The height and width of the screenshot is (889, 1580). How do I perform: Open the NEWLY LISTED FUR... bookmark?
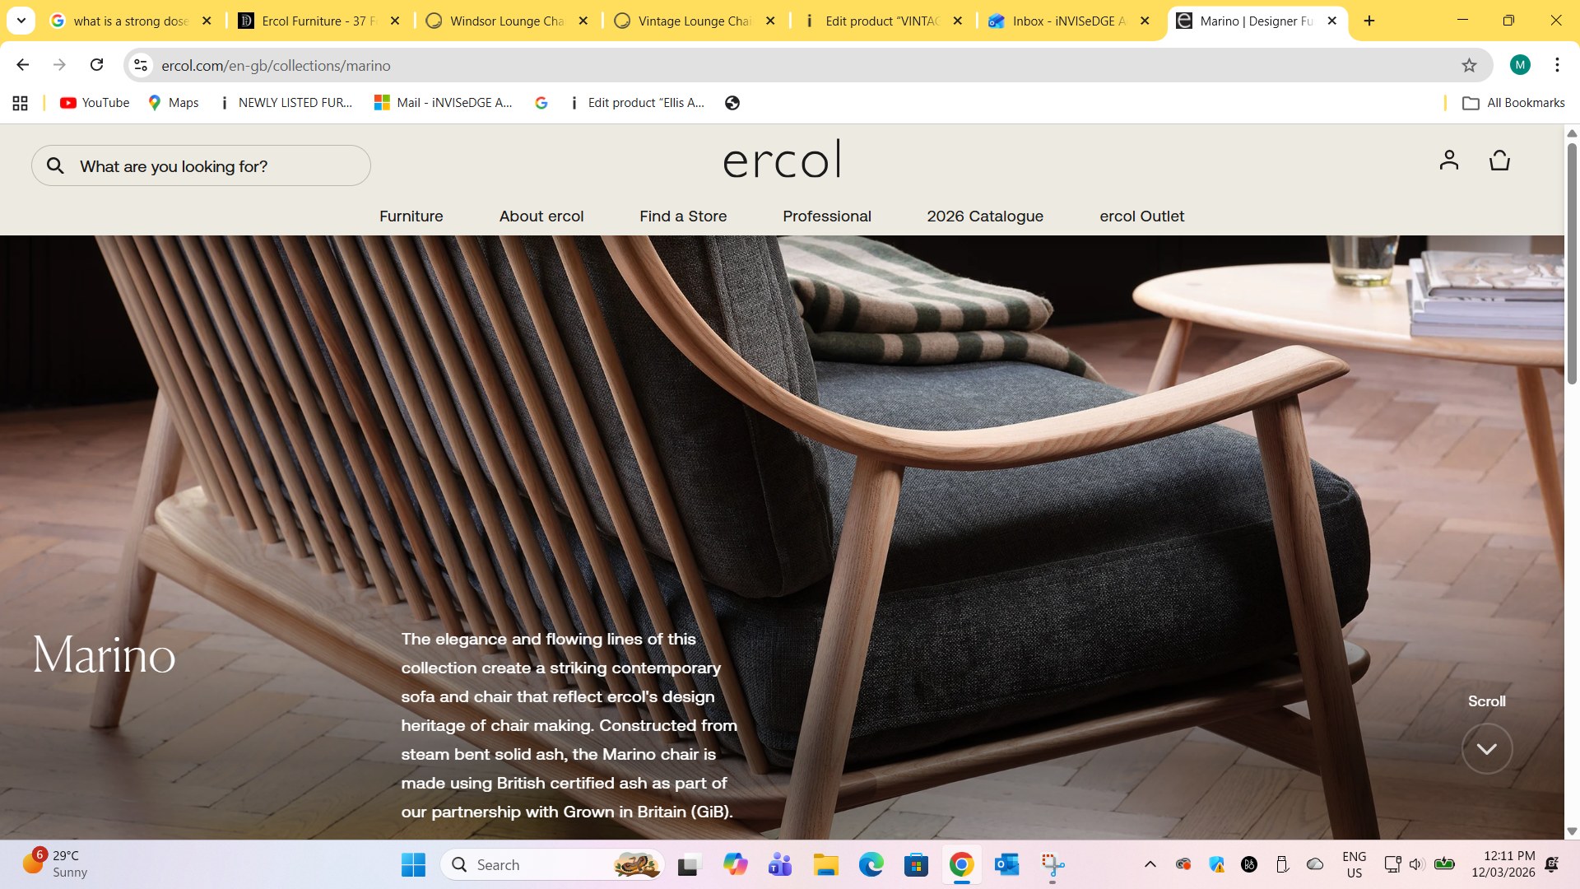click(x=285, y=103)
